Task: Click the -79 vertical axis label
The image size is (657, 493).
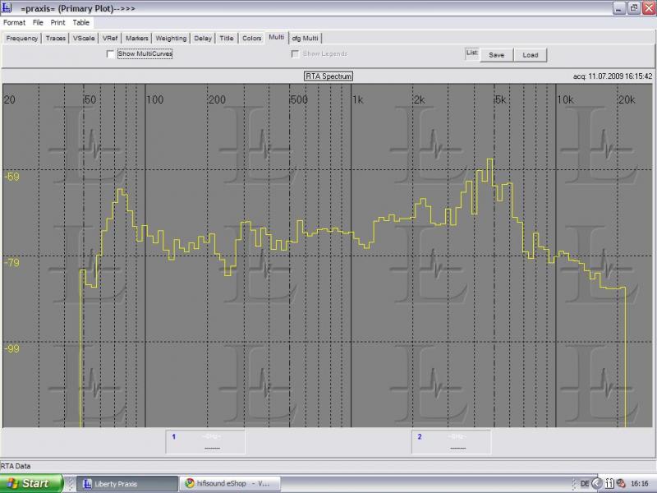Action: click(x=11, y=263)
